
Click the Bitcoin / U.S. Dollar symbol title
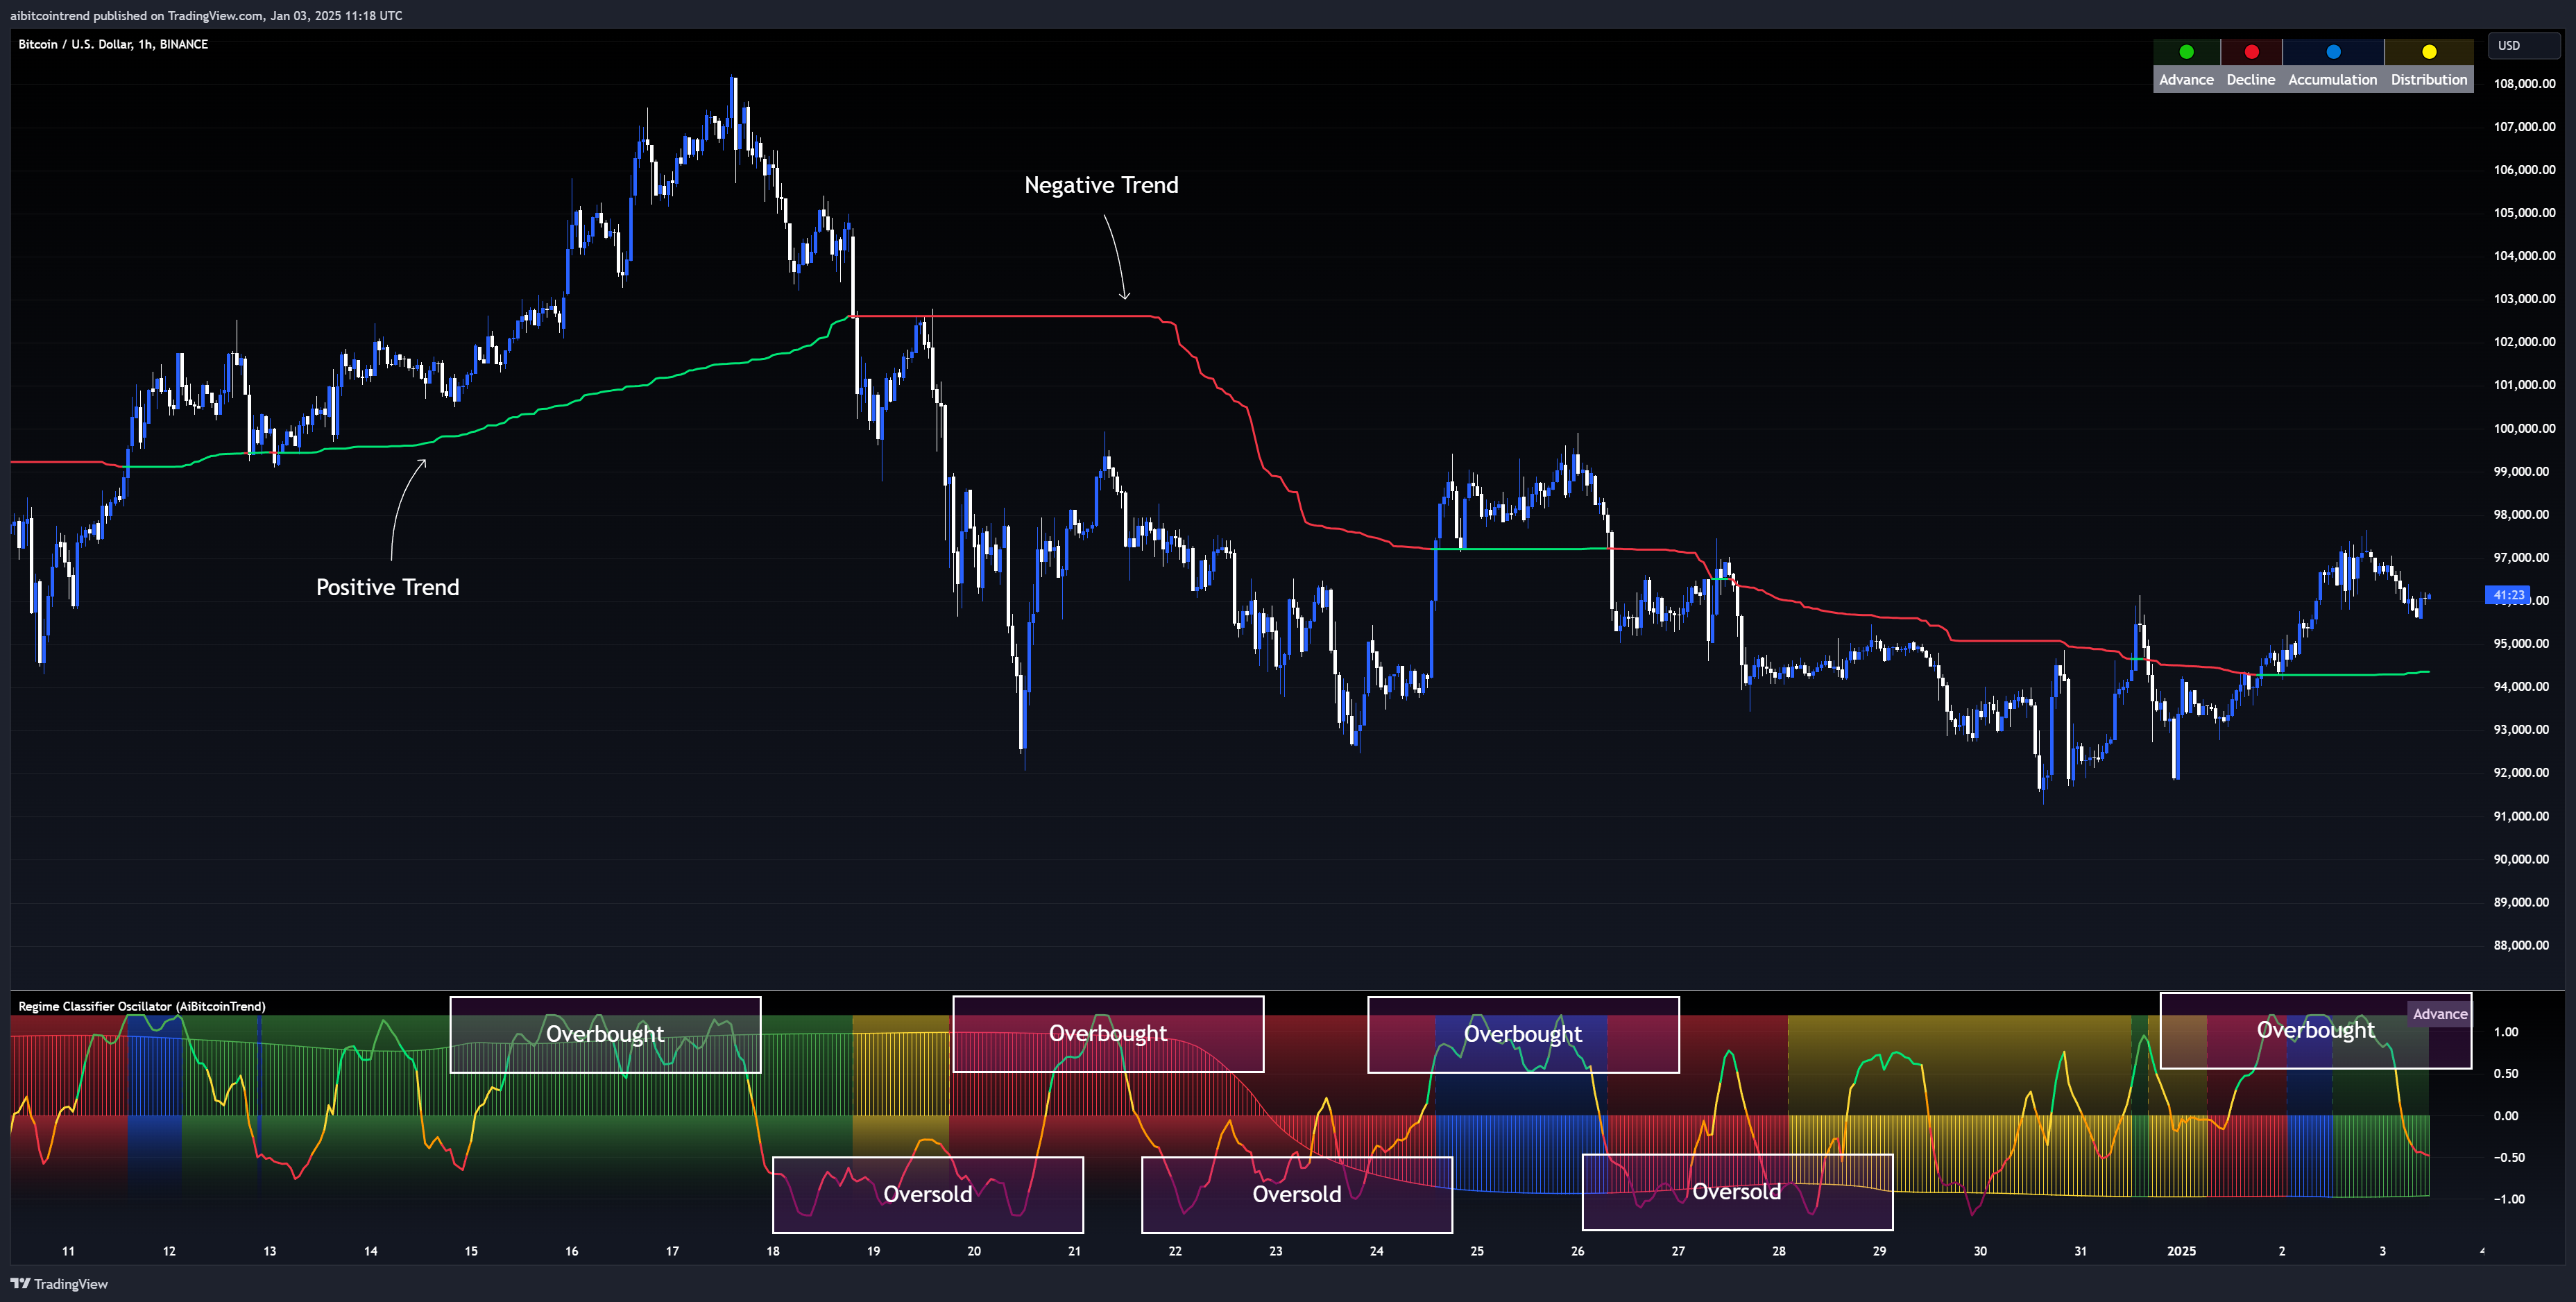pyautogui.click(x=113, y=44)
